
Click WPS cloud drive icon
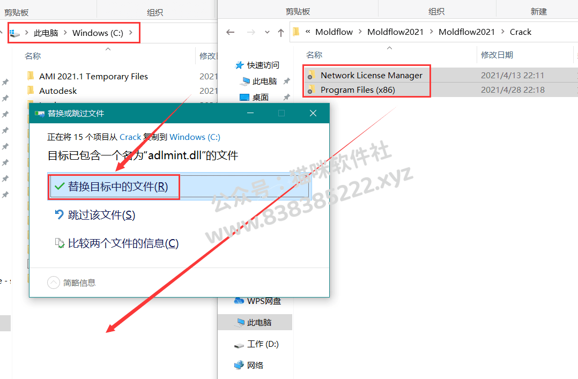tap(239, 301)
